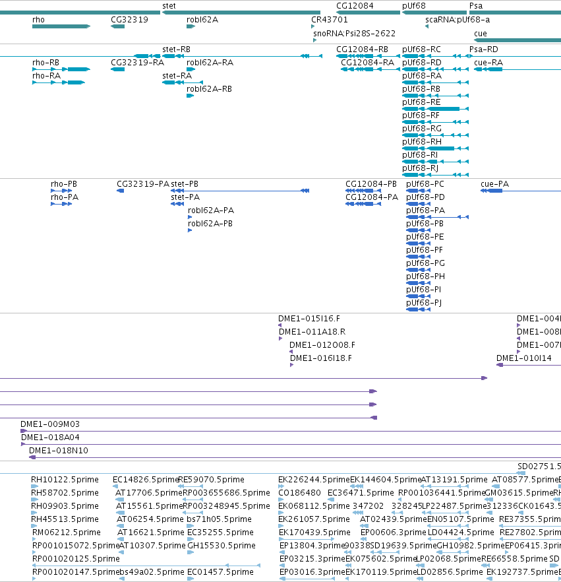This screenshot has width=561, height=582.
Task: Open transcript pUf68-RJ
Action: tap(435, 175)
